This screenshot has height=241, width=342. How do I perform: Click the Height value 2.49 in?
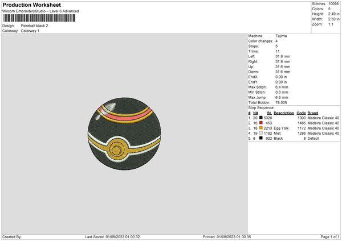[333, 14]
